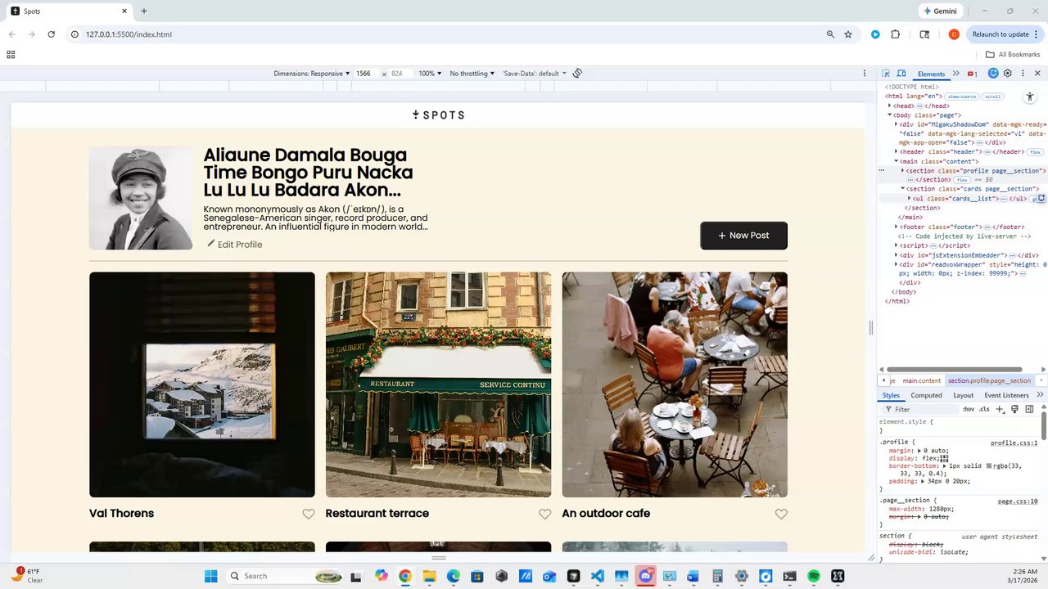The width and height of the screenshot is (1048, 589).
Task: Toggle the flex badge on profile section
Action: coord(962,180)
